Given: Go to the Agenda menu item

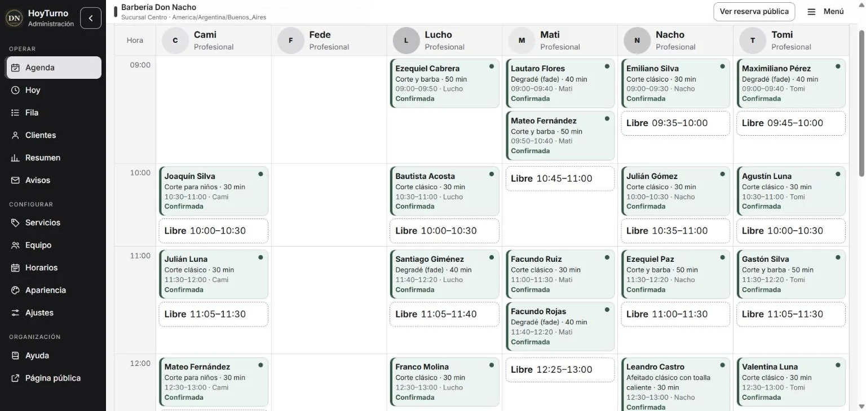Looking at the screenshot, I should (x=54, y=68).
